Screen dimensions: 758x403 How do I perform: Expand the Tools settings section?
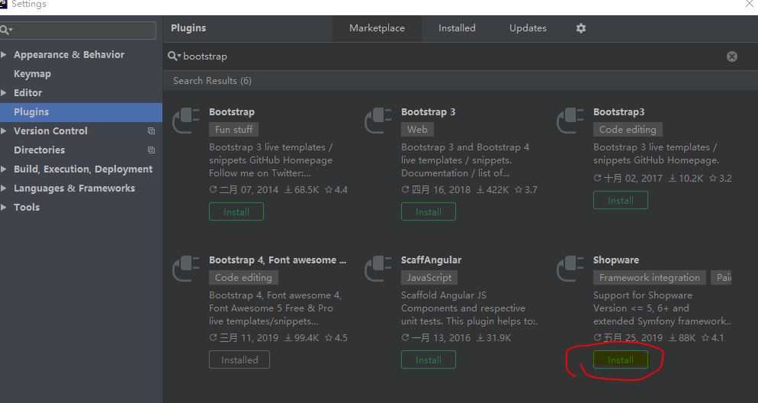[x=3, y=207]
